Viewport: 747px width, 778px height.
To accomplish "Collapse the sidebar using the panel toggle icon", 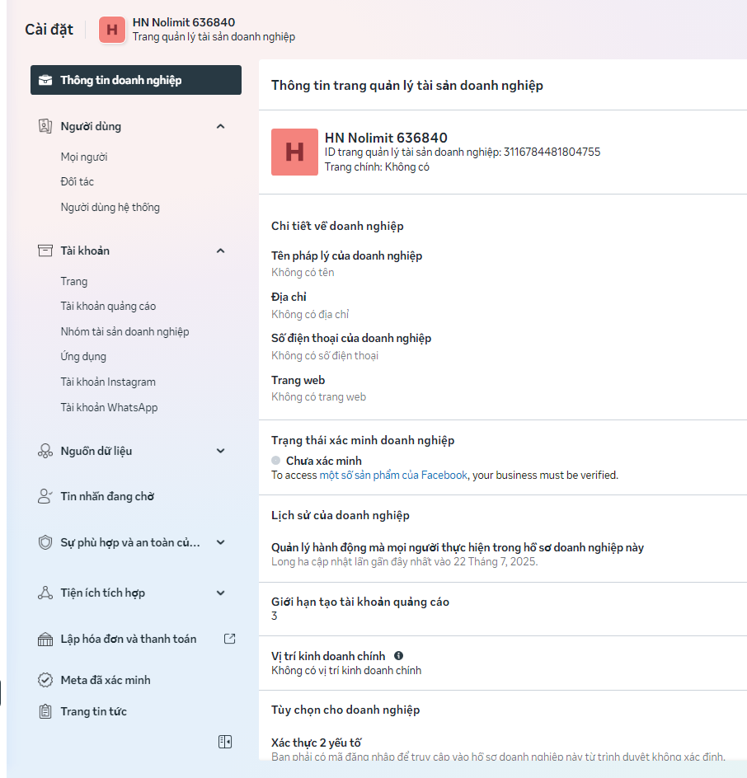I will pos(225,742).
